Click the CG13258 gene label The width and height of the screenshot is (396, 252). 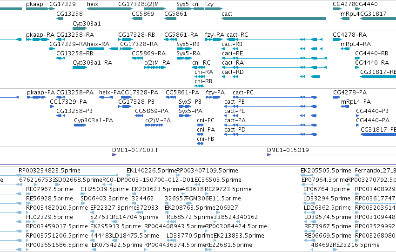[69, 13]
